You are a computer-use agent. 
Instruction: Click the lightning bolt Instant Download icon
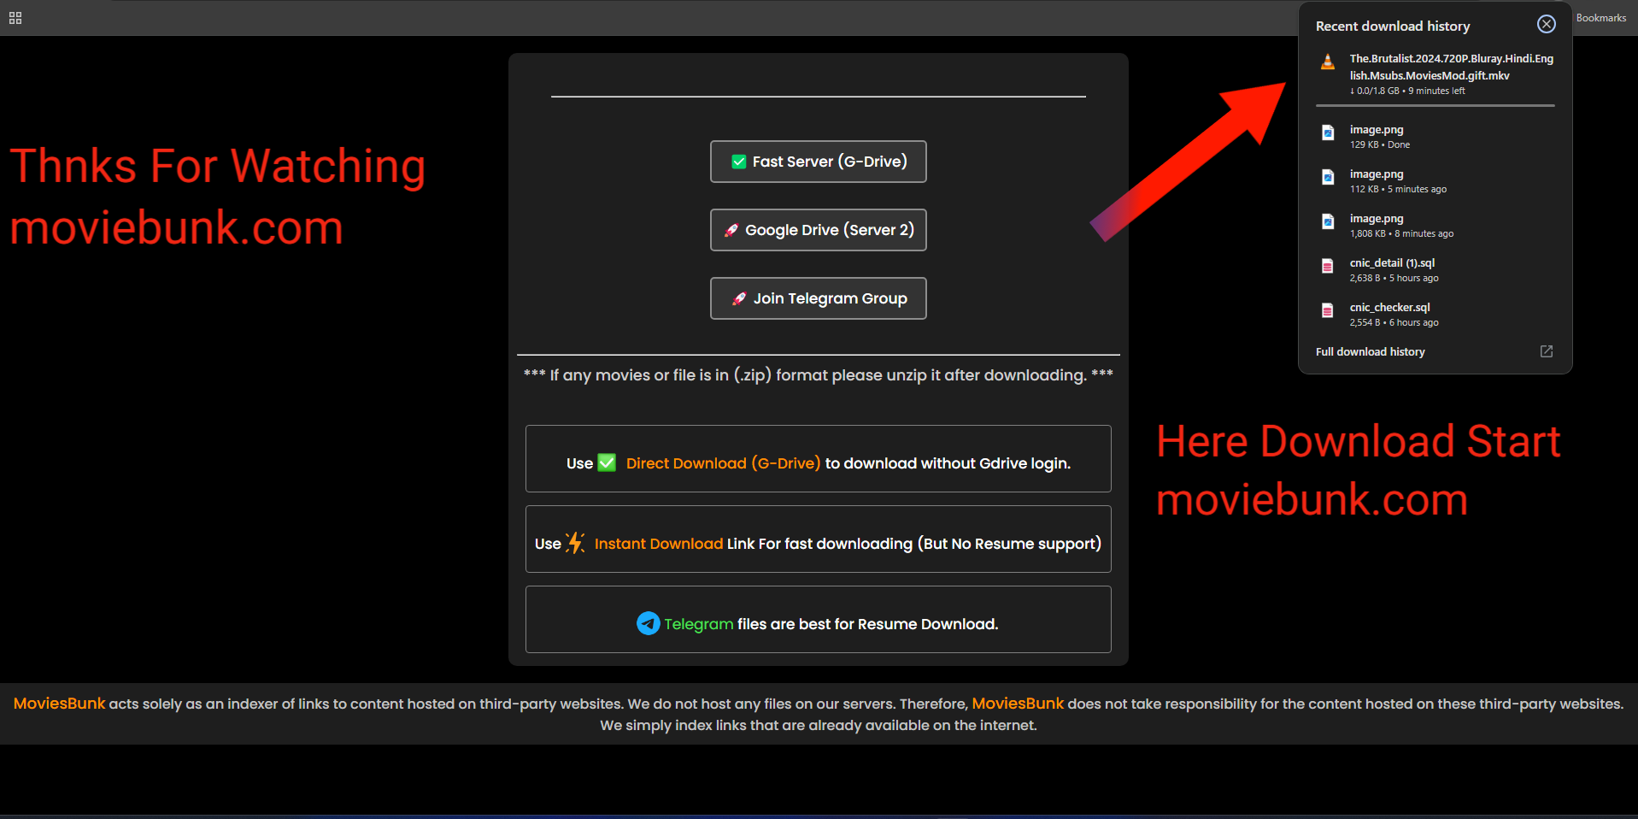(575, 543)
